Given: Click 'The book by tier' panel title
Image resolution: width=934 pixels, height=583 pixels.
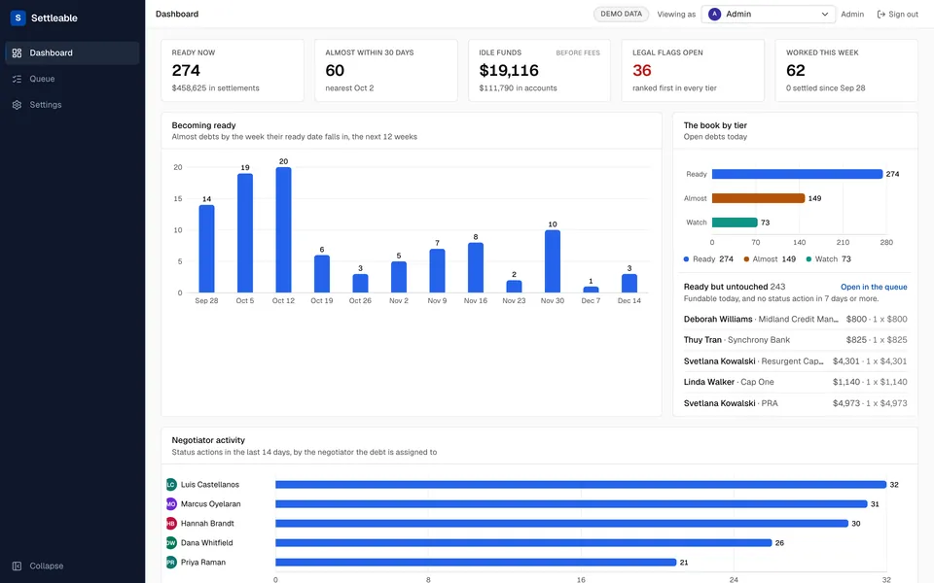Looking at the screenshot, I should [715, 125].
